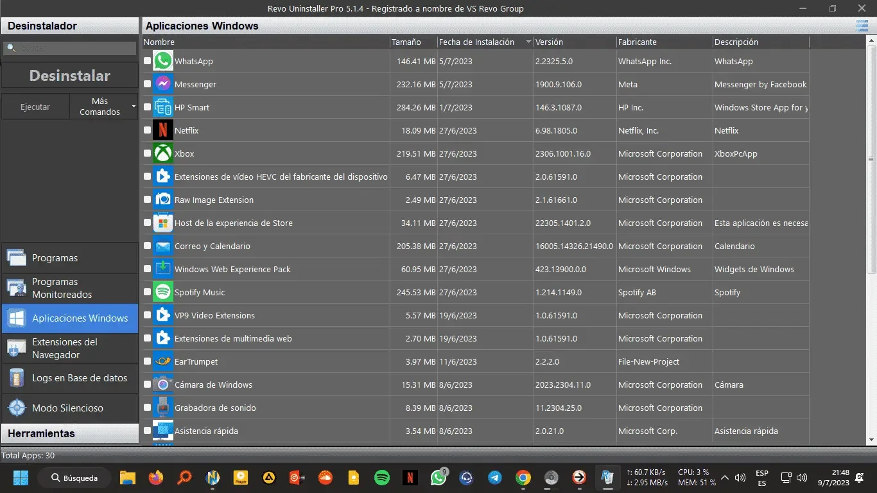The image size is (877, 493).
Task: Open the Extensiones del Navegador section
Action: (x=69, y=348)
